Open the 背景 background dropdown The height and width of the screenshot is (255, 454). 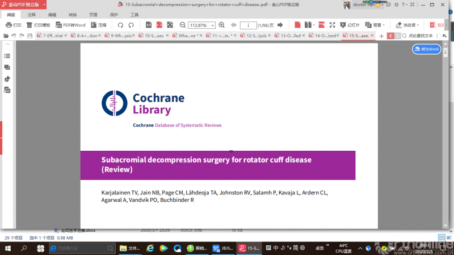pyautogui.click(x=376, y=25)
